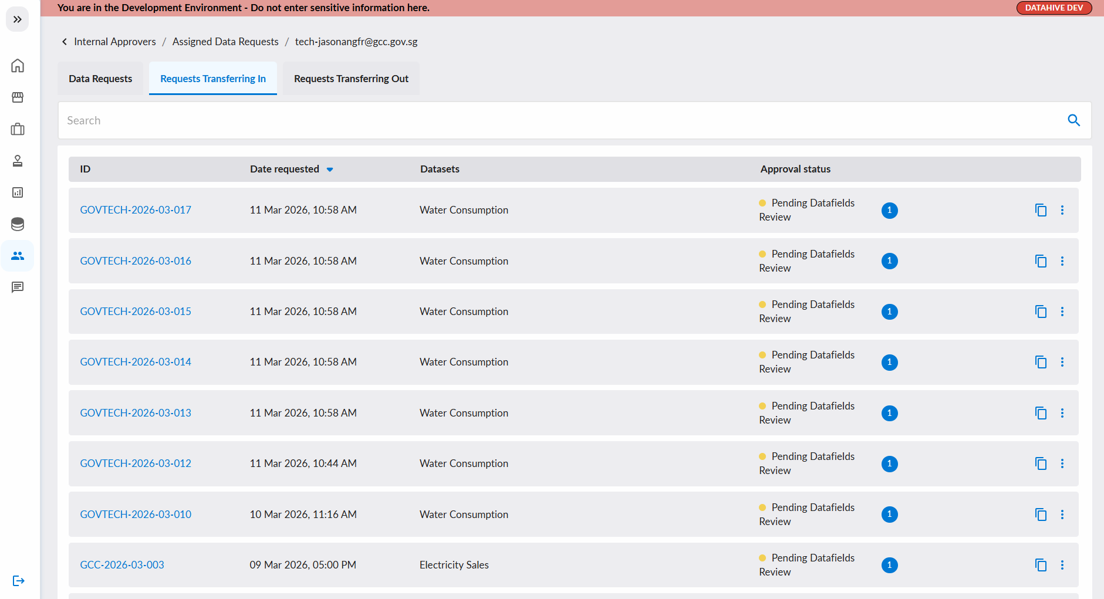Viewport: 1104px width, 599px height.
Task: Open more options for GOVTECH-2026-03-013
Action: (1062, 413)
